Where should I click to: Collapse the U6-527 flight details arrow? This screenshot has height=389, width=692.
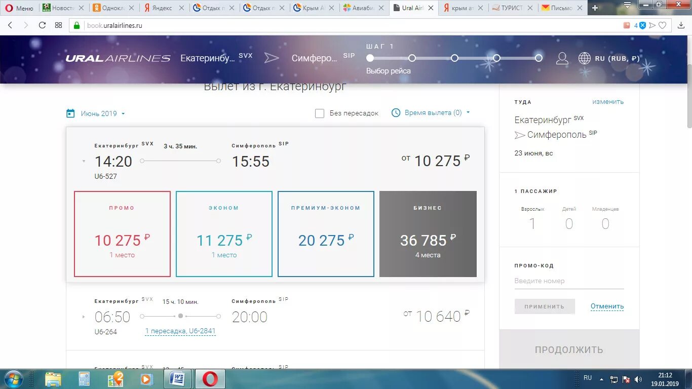84,162
